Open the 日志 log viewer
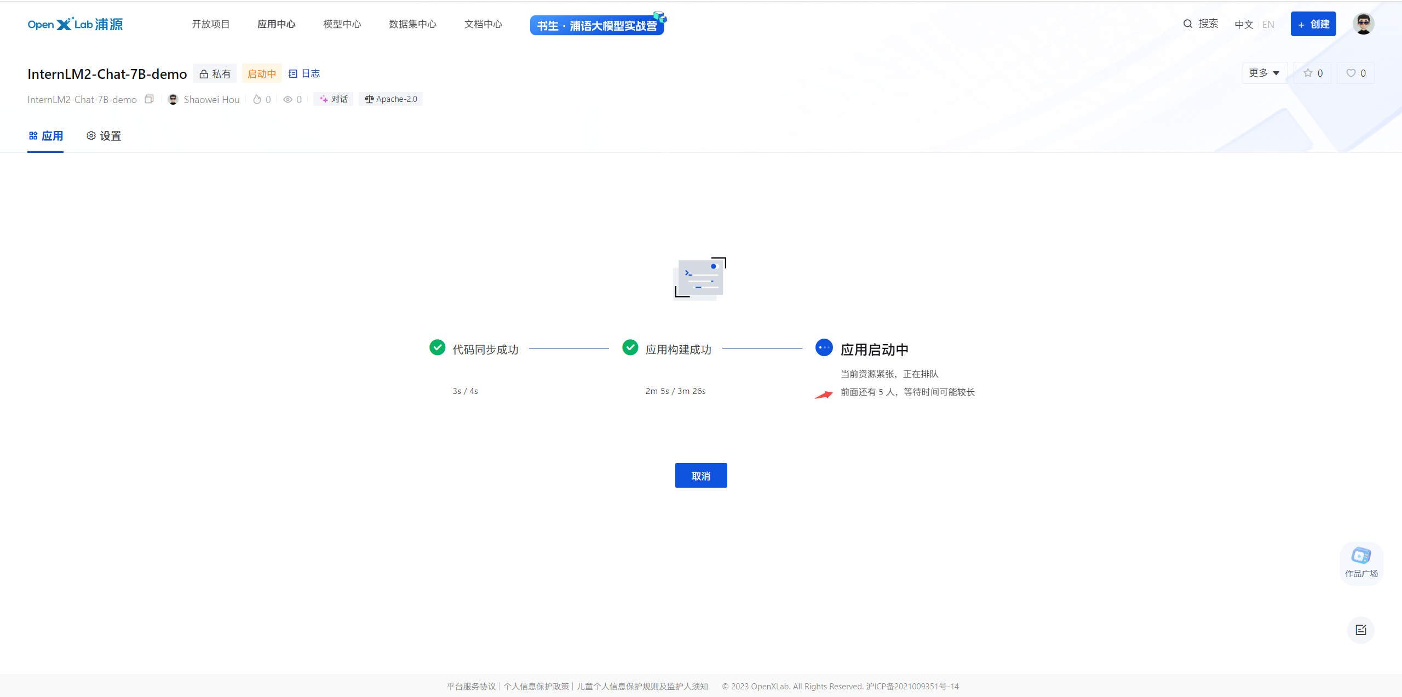The image size is (1402, 697). [304, 73]
